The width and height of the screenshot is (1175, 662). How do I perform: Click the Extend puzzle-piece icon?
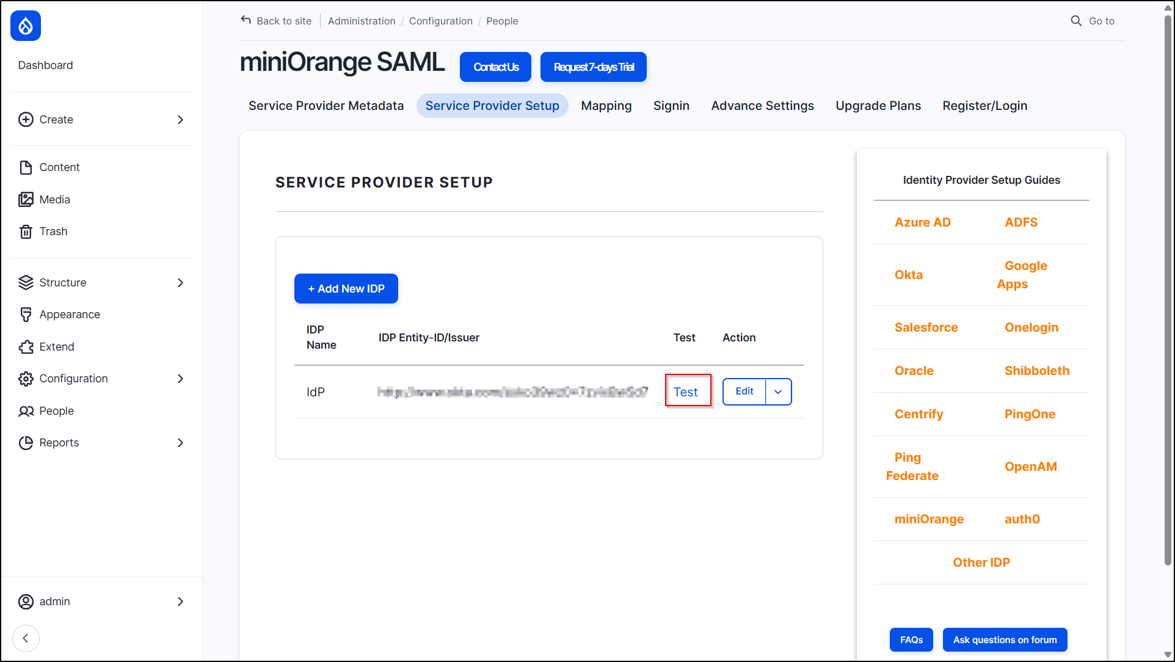[x=26, y=346]
